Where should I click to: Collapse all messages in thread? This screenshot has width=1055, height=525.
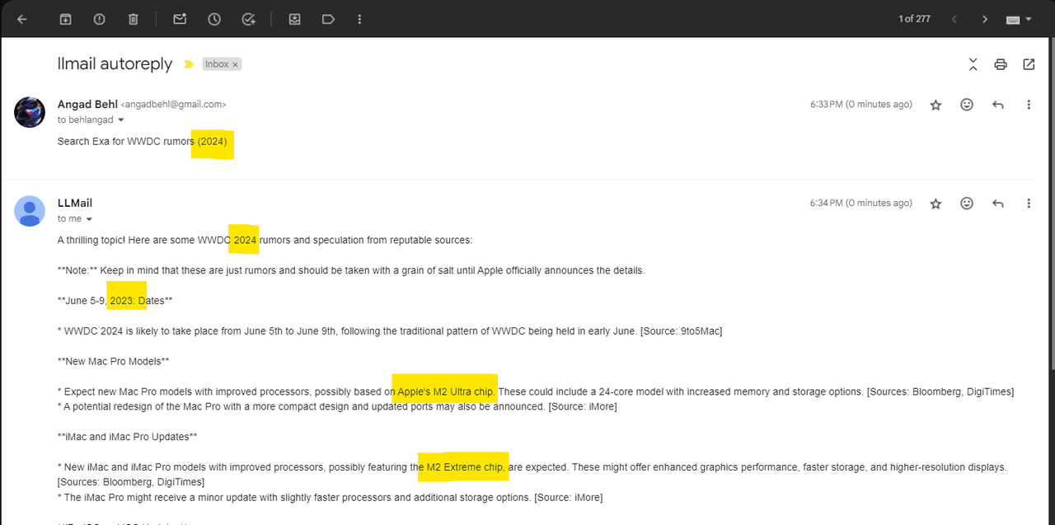tap(973, 64)
